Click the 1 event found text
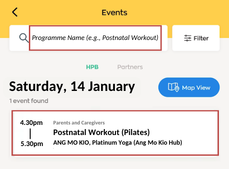 [x=29, y=101]
